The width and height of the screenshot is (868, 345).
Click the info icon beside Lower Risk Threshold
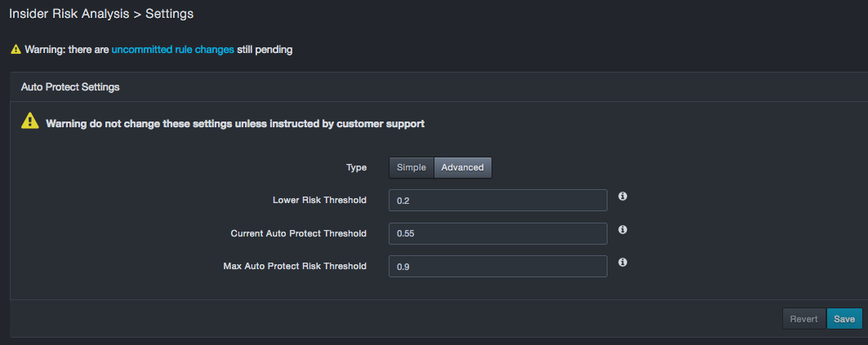622,197
